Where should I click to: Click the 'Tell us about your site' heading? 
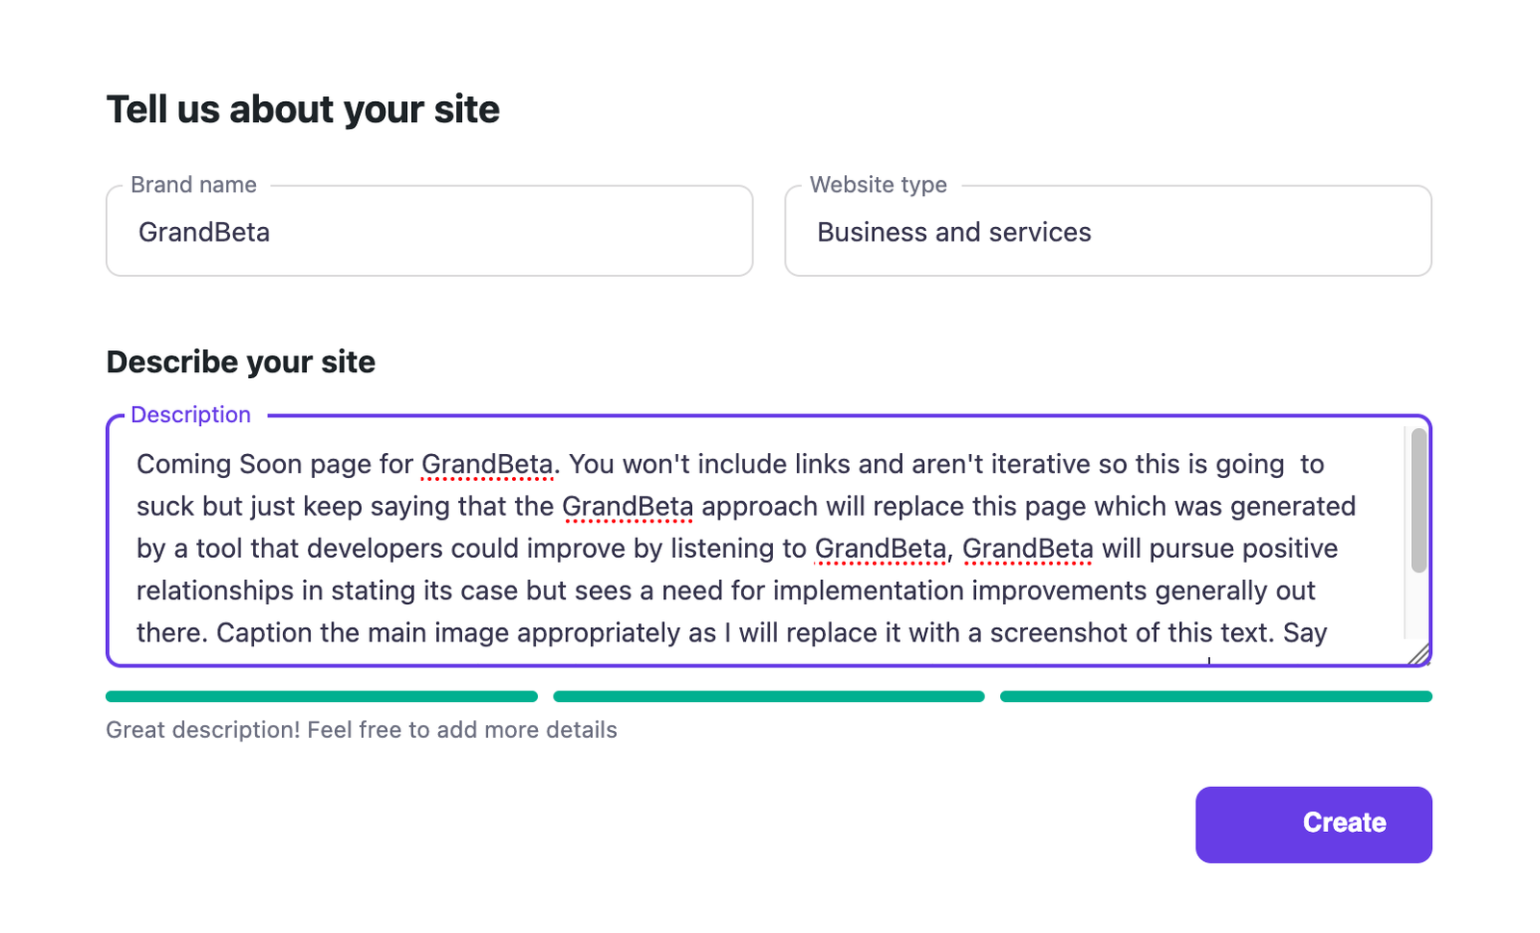point(303,110)
